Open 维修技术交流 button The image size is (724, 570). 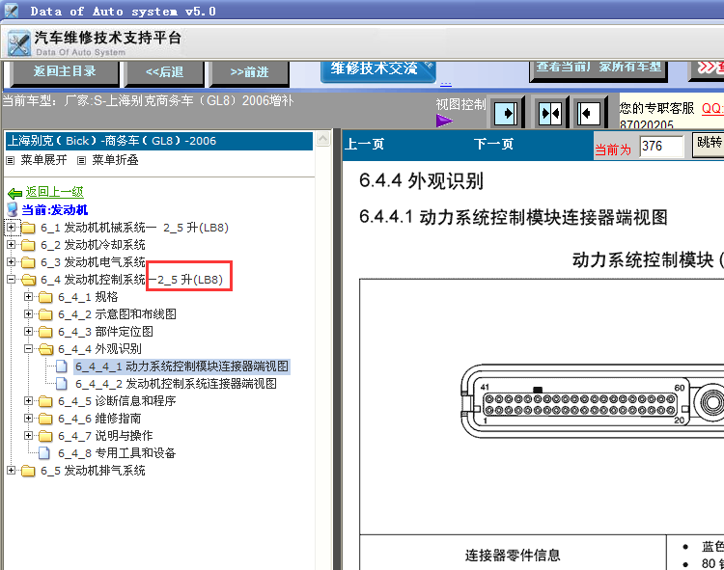377,70
